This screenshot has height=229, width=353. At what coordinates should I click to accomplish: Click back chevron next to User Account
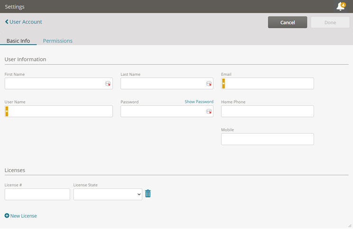coord(7,22)
